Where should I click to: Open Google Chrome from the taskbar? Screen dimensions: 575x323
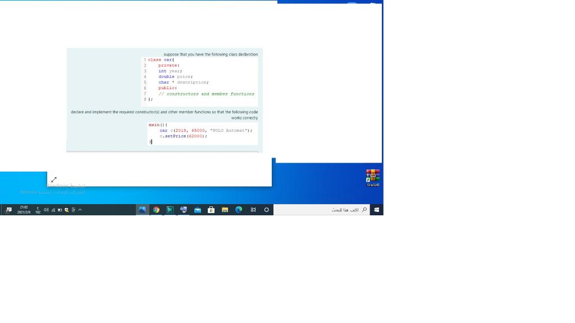coord(156,209)
